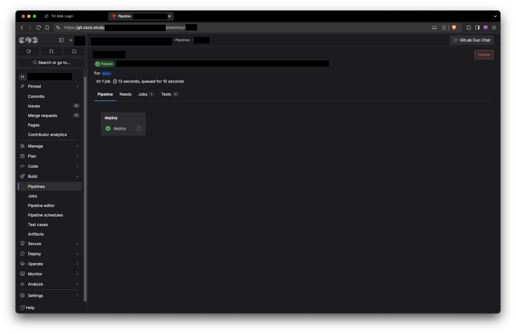
Task: Click the Pipelines breadcrumb link
Action: 182,40
